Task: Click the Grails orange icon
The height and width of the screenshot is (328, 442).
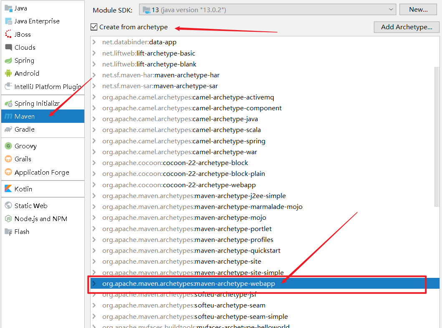Action: 8,159
